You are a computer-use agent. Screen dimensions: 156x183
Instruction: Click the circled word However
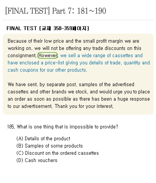(x=48, y=56)
